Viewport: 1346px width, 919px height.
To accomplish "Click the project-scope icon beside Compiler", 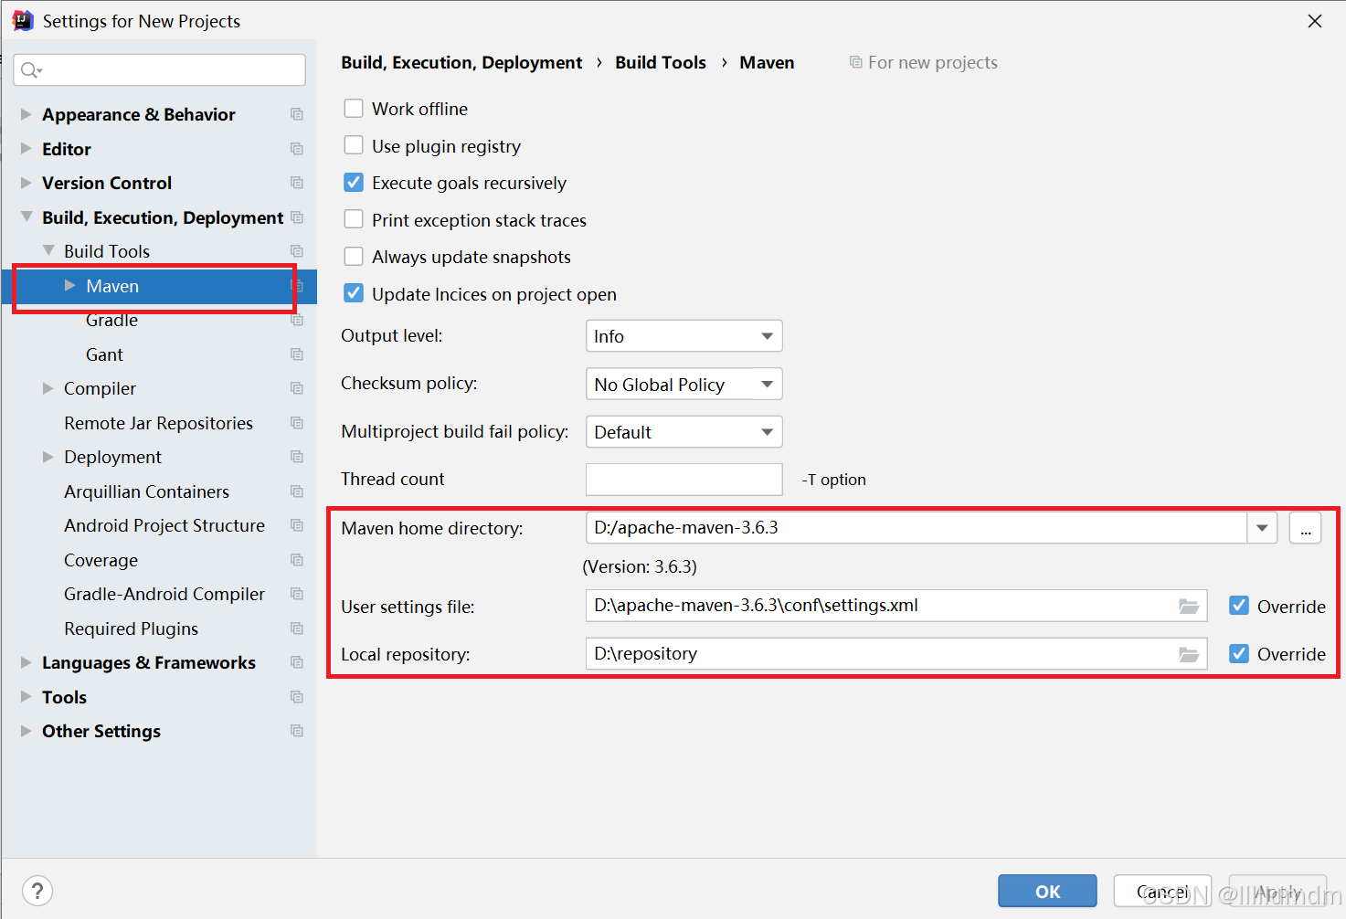I will (297, 388).
